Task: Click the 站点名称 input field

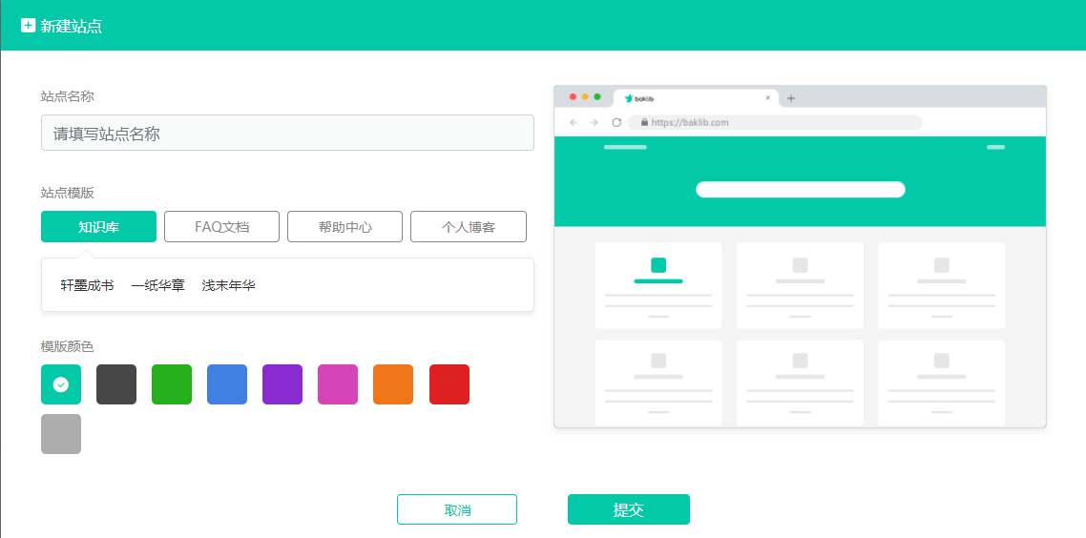Action: click(x=287, y=134)
